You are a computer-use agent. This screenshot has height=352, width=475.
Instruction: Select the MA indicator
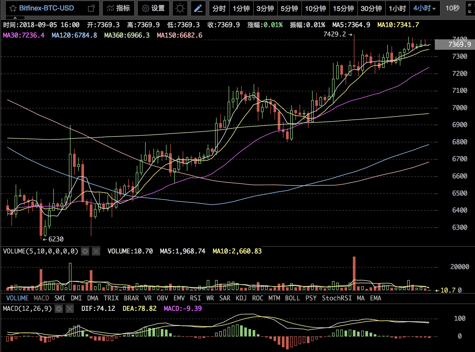coord(361,298)
